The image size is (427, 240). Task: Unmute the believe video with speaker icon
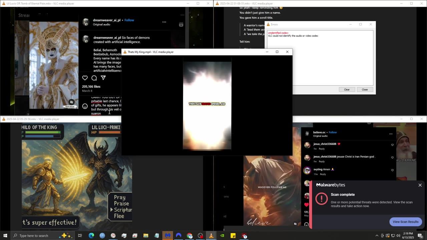pos(295,224)
